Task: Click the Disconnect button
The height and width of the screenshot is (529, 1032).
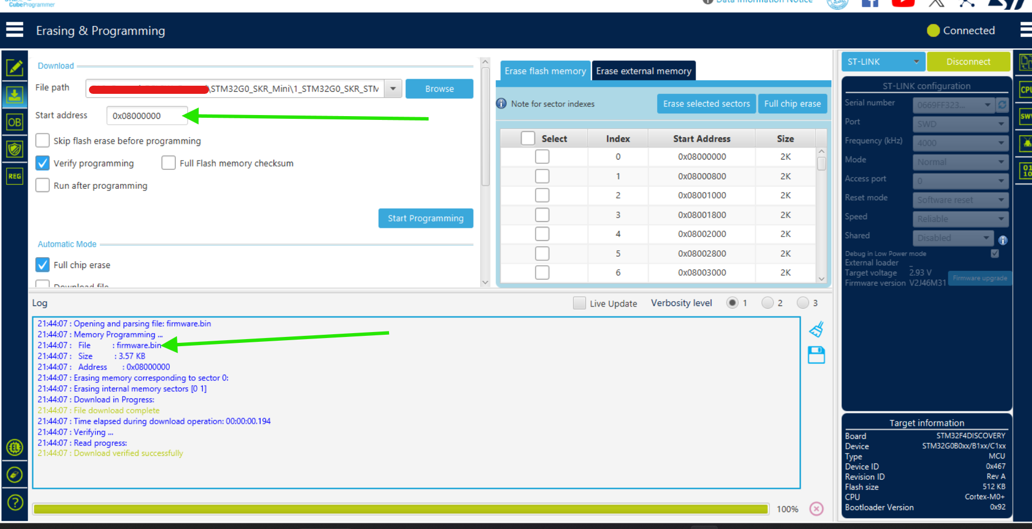Action: pos(969,62)
